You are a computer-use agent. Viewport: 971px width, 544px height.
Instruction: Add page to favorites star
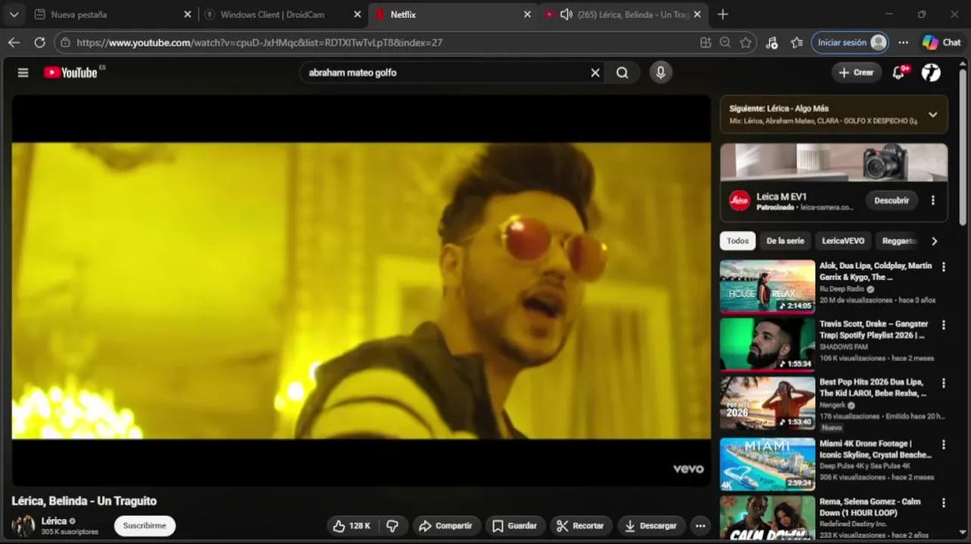(746, 42)
